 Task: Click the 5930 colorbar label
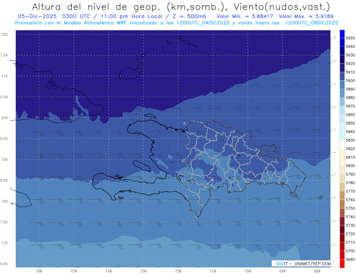(350, 55)
